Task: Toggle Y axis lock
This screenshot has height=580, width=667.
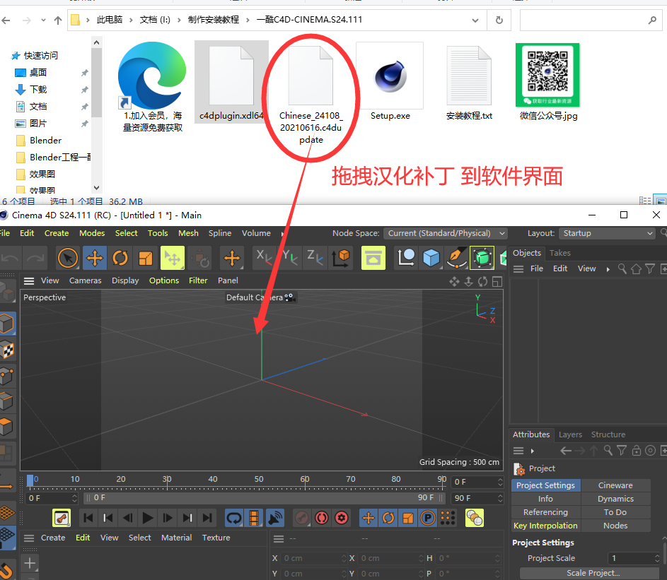Action: click(x=289, y=257)
